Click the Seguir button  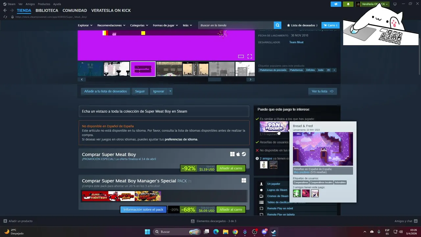(140, 91)
